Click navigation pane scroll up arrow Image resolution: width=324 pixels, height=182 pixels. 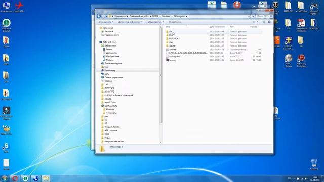[161, 26]
